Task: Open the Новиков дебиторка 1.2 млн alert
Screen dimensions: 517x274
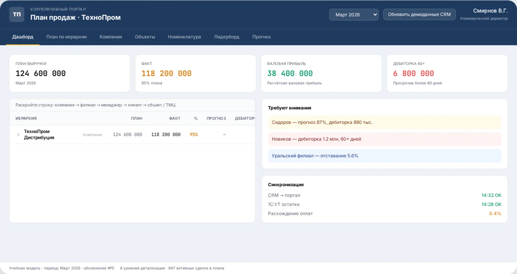Action: 384,139
